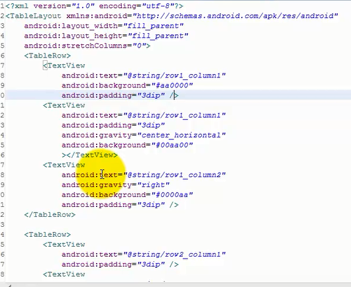Viewport: 351px width, 287px height.
Task: Click the android:background attribute with #00aa00
Action: (104, 145)
